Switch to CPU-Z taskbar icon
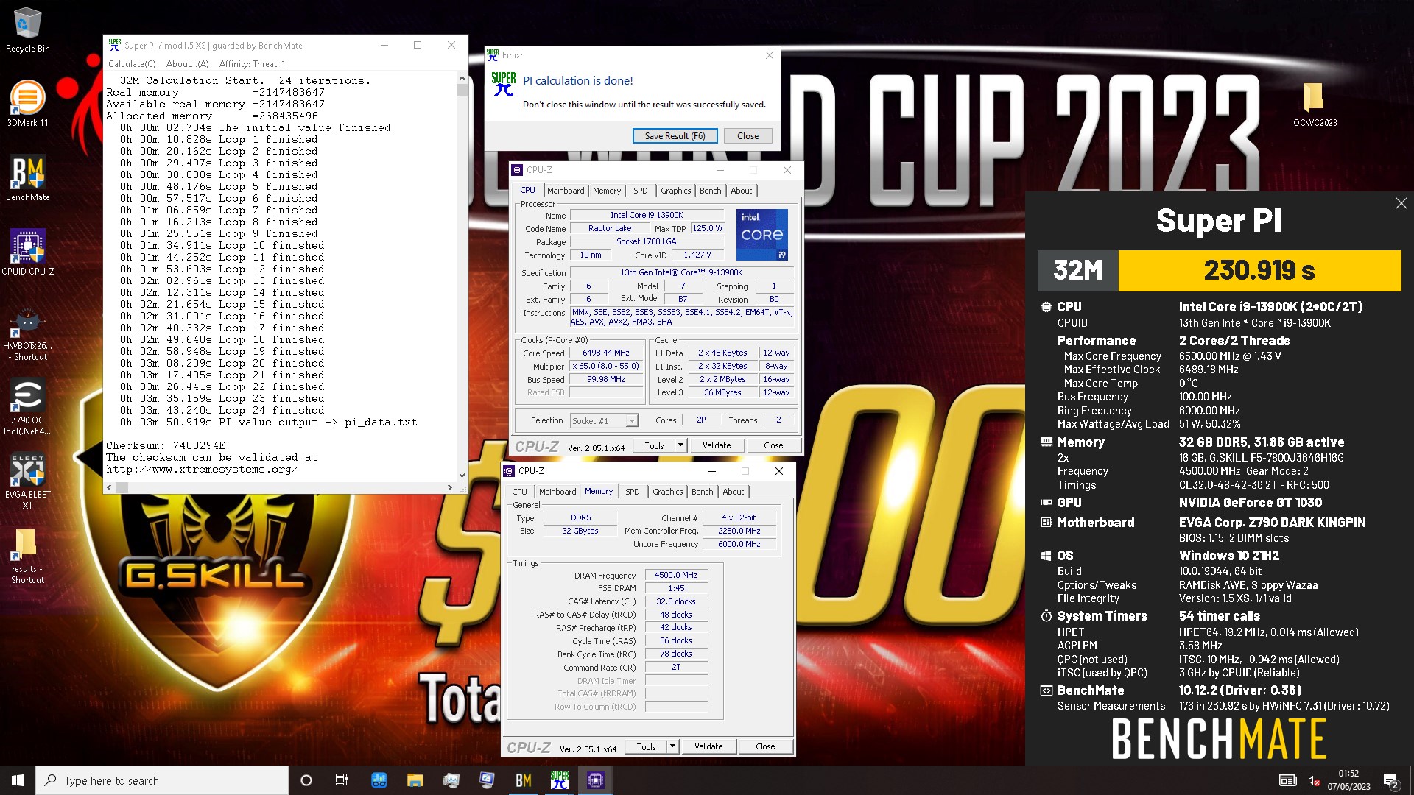Image resolution: width=1414 pixels, height=795 pixels. tap(596, 780)
